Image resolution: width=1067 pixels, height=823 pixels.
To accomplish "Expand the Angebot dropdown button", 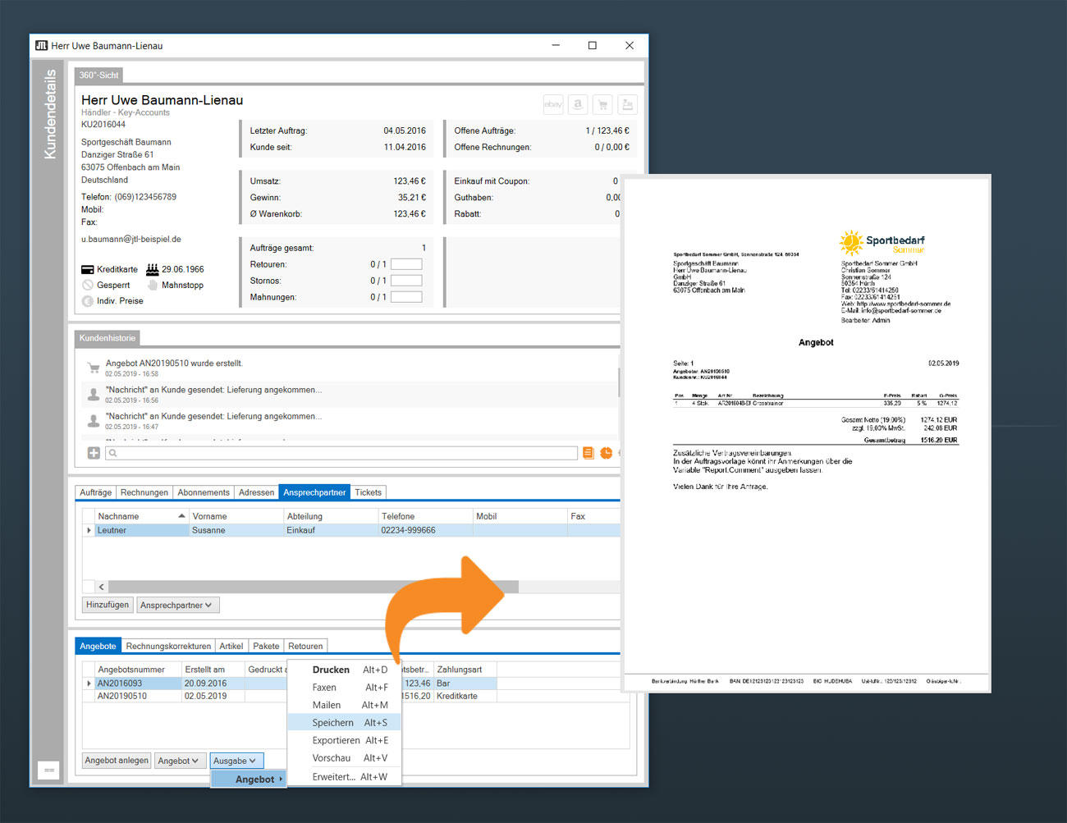I will point(178,761).
